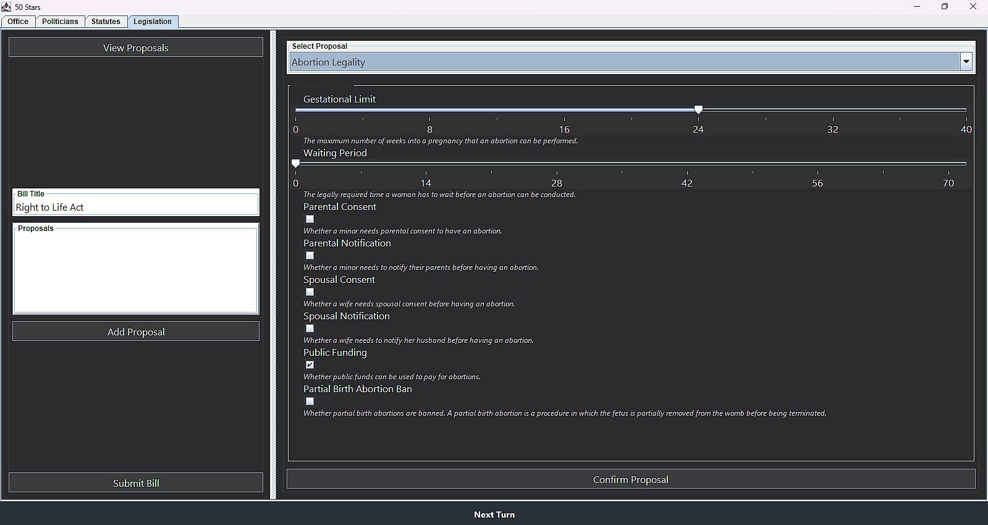Check the Parental Notification box

310,256
